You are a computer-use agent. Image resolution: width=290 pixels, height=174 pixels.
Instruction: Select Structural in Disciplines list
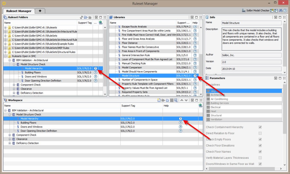point(216,115)
